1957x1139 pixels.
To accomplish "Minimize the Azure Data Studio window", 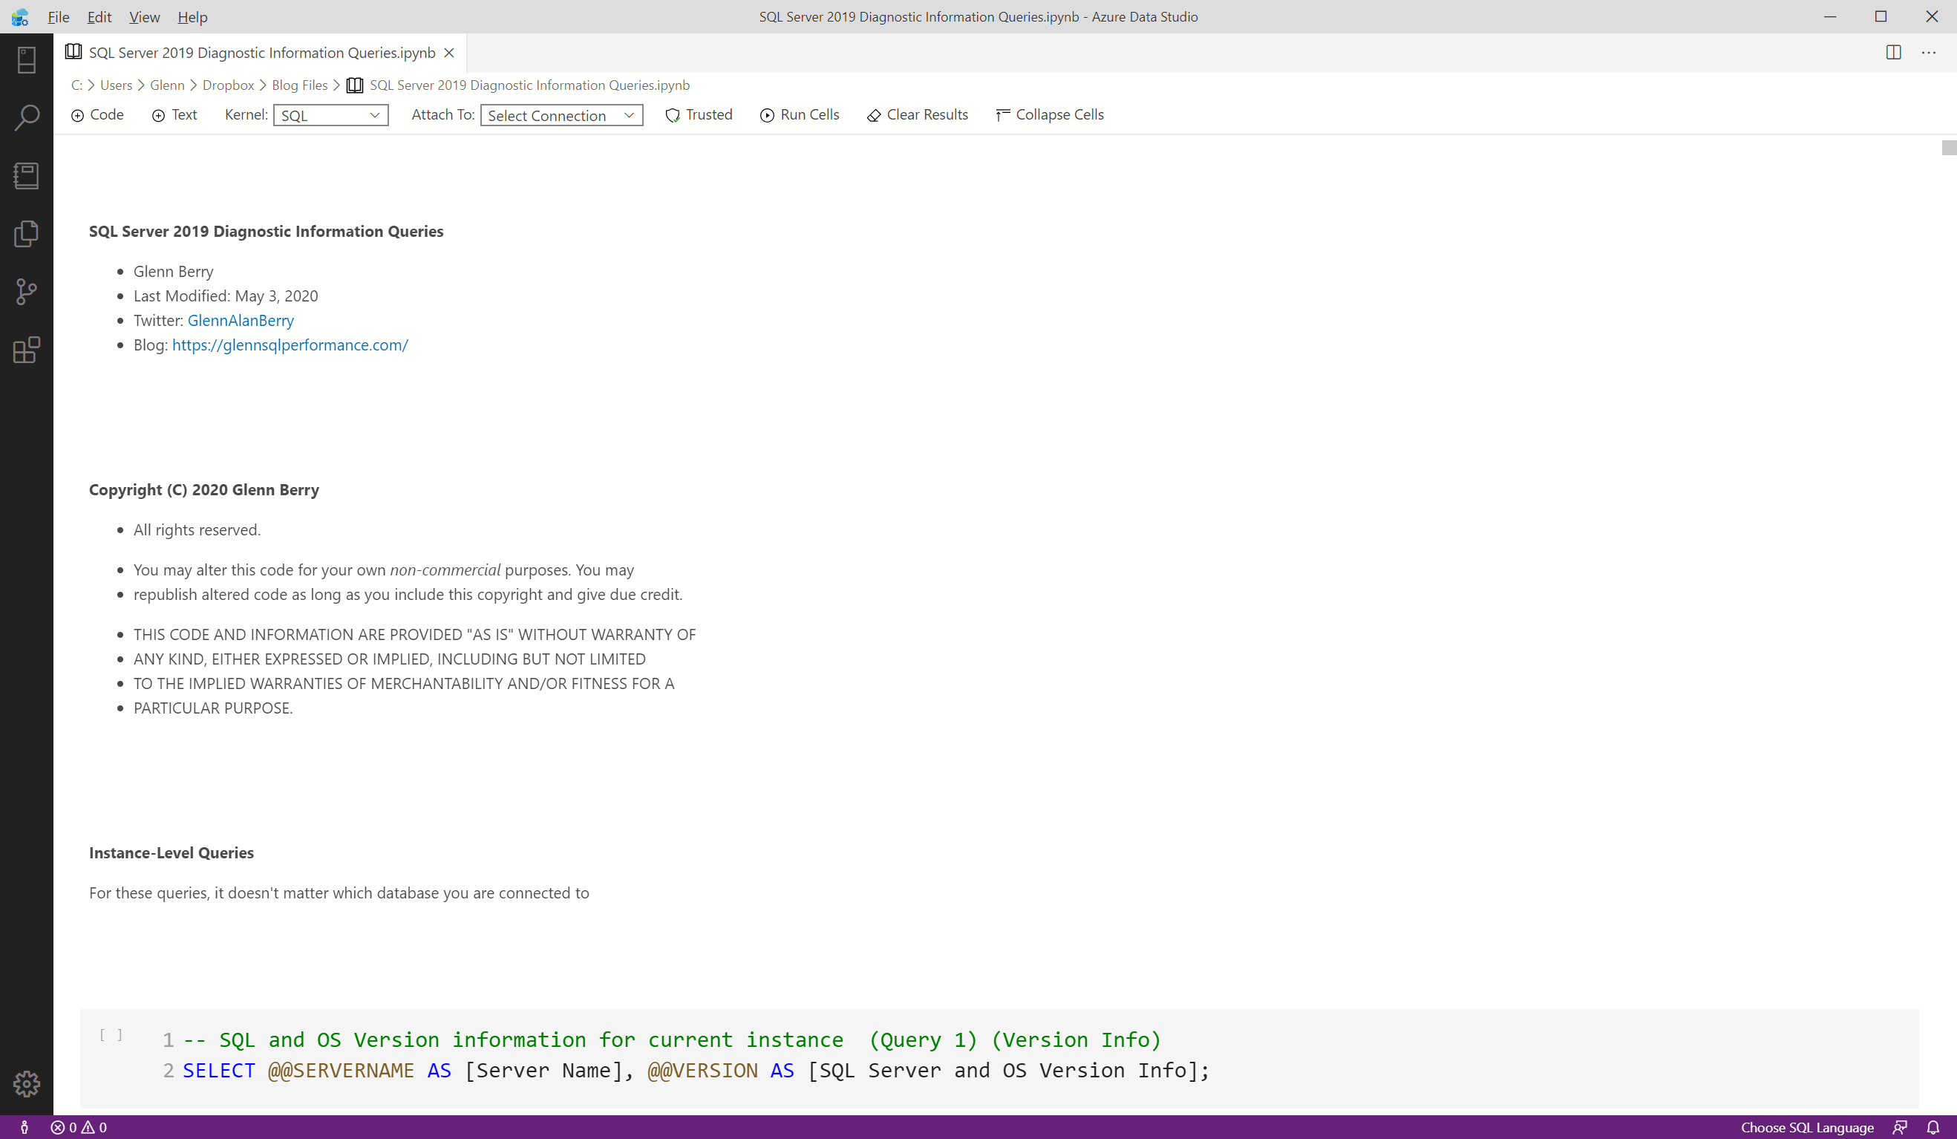I will (x=1830, y=16).
